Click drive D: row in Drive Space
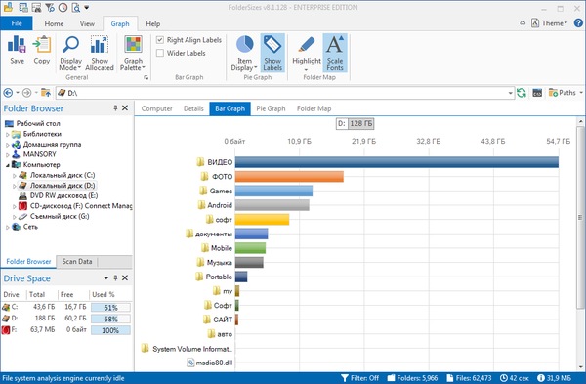The width and height of the screenshot is (586, 384). pos(66,319)
